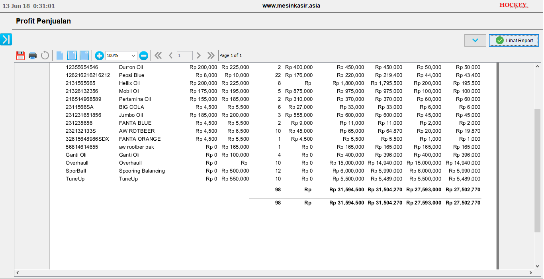Click the HOCKEY logo
The height and width of the screenshot is (279, 544).
point(514,5)
